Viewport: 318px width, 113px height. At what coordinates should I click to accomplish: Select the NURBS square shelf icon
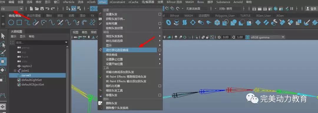click(x=19, y=23)
